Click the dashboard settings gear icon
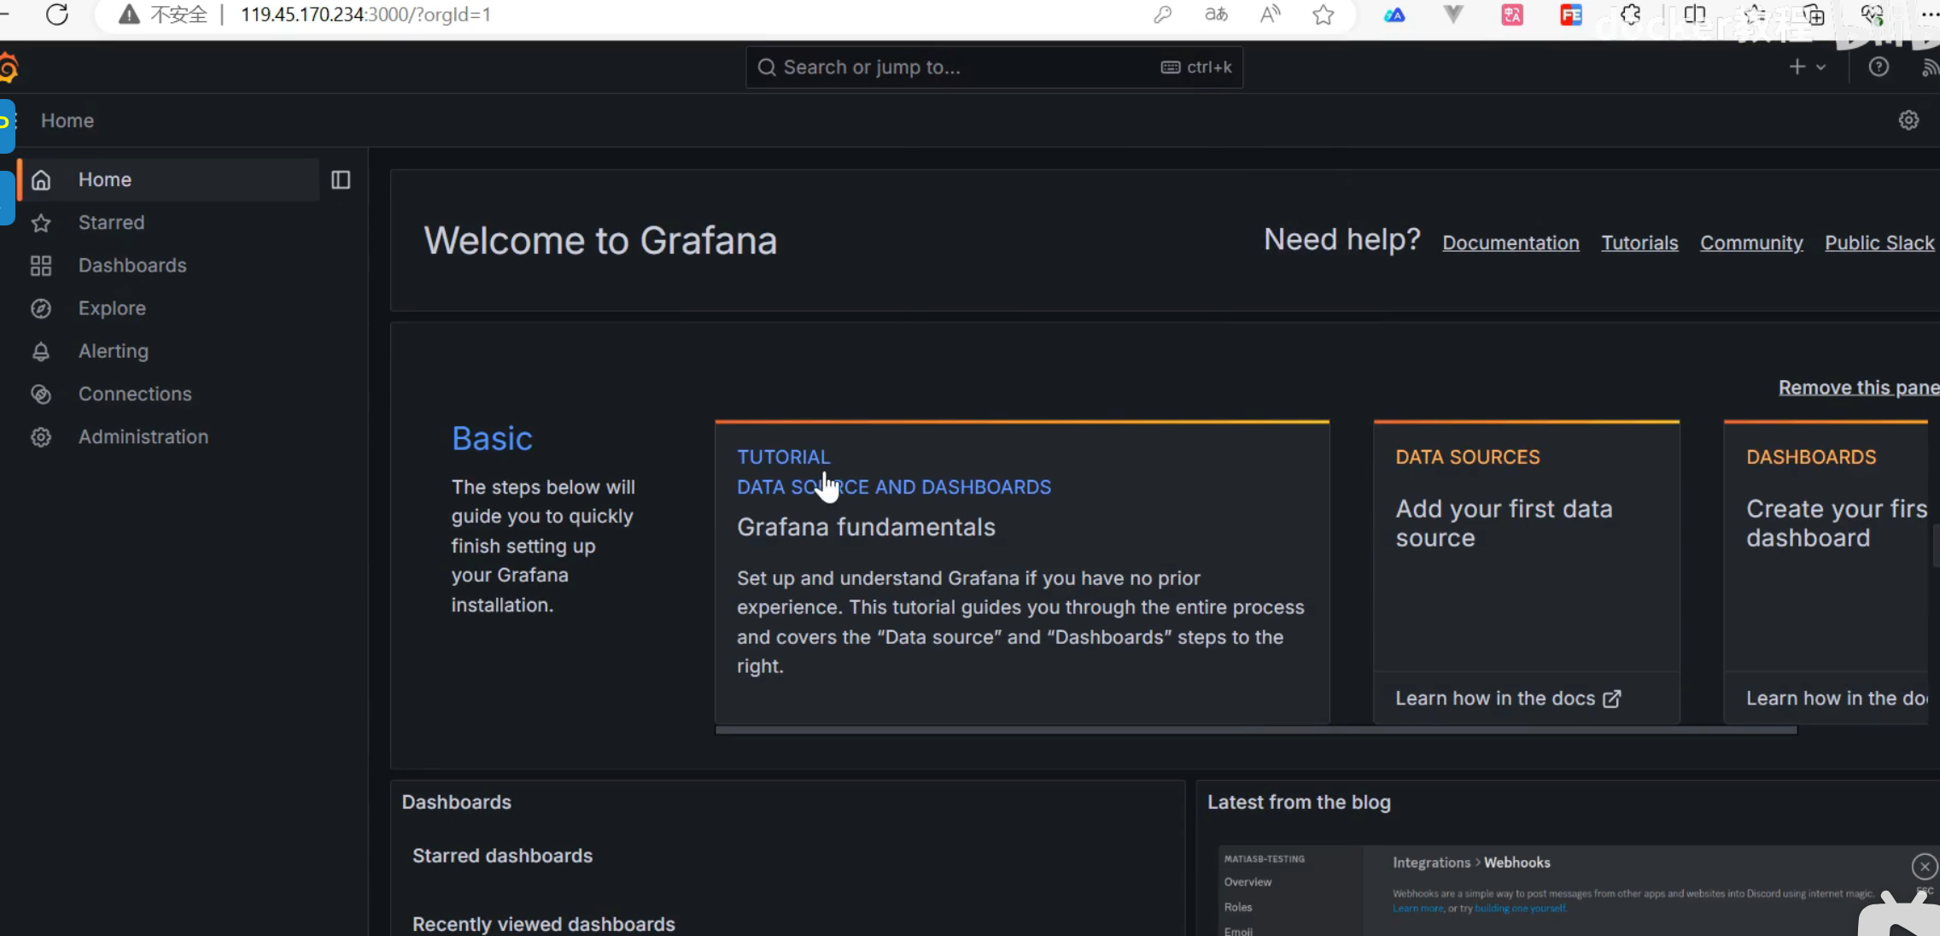The image size is (1940, 936). pos(1908,120)
